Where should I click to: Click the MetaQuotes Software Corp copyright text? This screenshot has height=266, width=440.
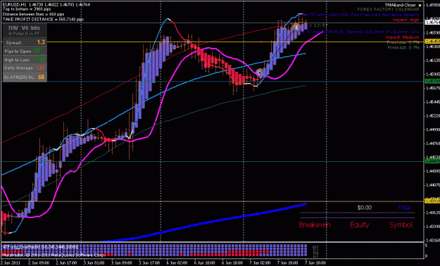[54, 255]
